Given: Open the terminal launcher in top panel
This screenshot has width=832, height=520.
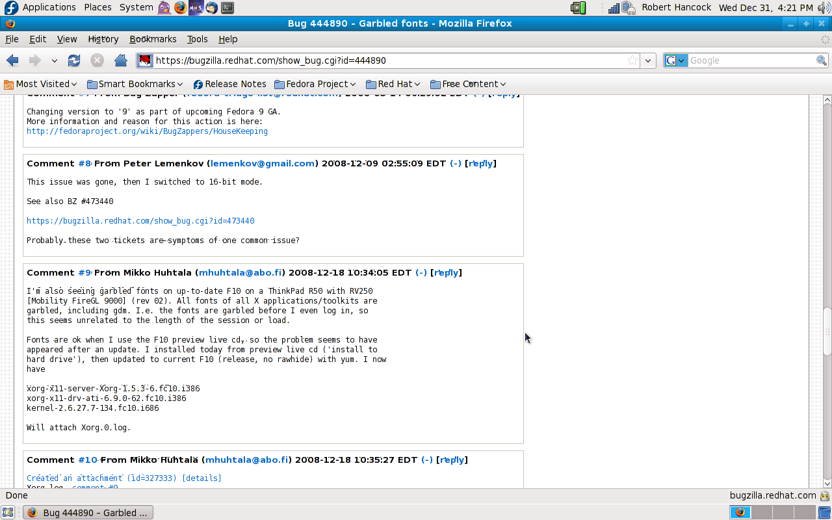Looking at the screenshot, I should coord(227,8).
